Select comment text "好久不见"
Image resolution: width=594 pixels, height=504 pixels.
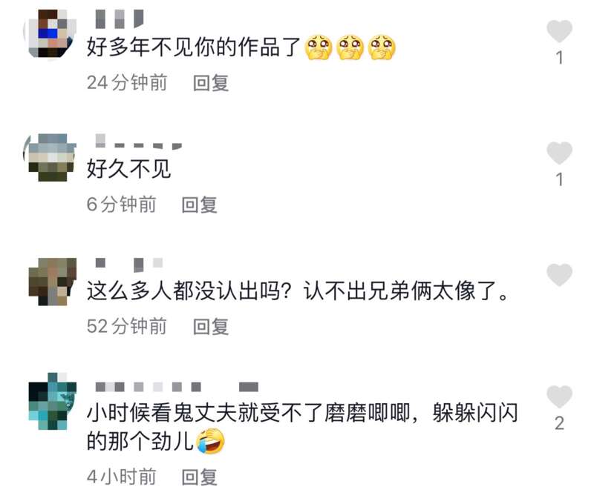coord(128,169)
